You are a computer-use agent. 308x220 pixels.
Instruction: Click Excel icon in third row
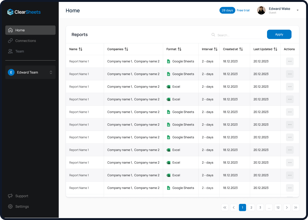pyautogui.click(x=168, y=87)
